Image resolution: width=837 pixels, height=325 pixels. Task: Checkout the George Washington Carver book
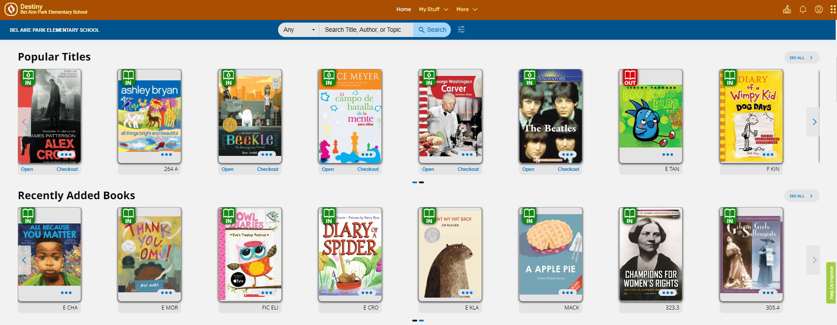468,169
